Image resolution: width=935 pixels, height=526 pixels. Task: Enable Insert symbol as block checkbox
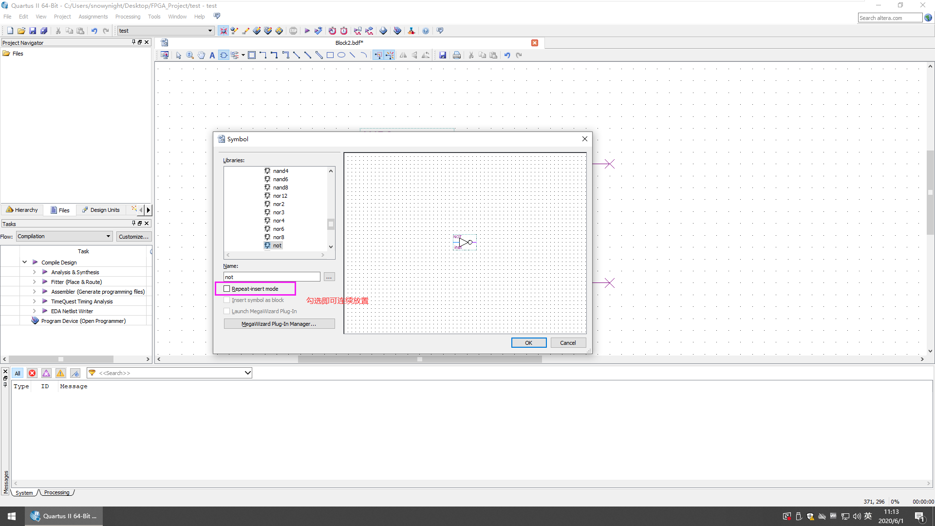coord(226,300)
